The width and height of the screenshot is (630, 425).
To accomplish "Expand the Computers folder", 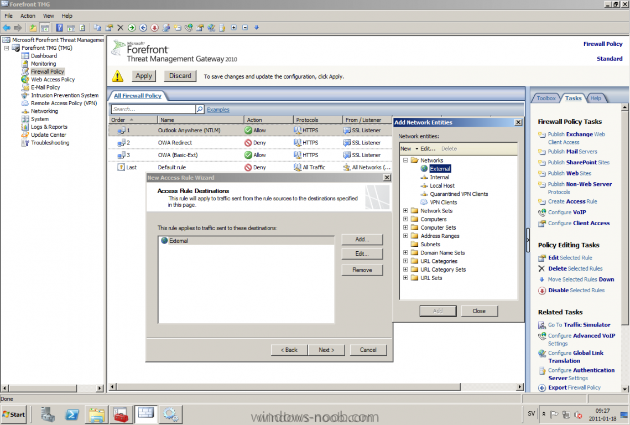I will [405, 219].
